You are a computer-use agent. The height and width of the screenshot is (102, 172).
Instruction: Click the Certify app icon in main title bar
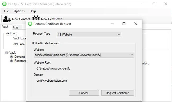(4, 4)
